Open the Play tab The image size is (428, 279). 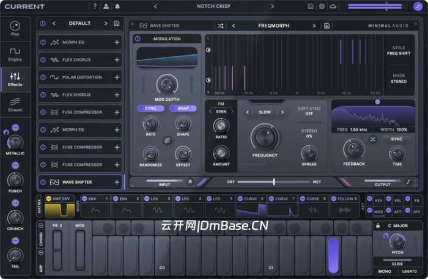pos(15,29)
